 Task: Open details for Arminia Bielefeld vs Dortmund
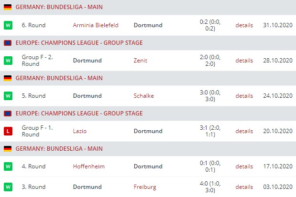pos(244,25)
